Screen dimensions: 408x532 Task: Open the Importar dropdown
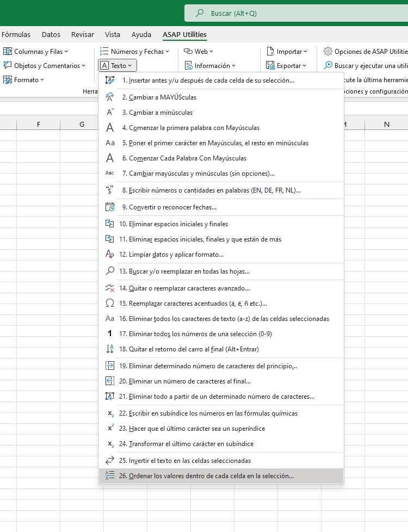[287, 52]
